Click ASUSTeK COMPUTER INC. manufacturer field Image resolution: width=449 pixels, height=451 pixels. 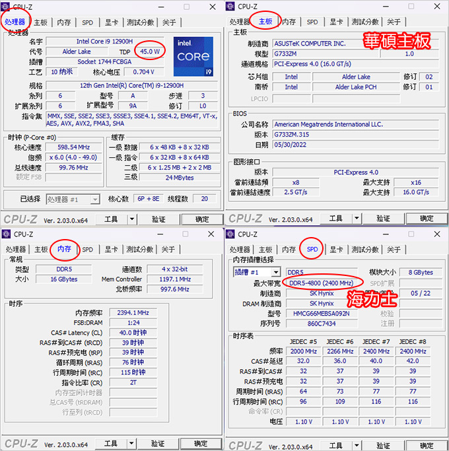355,44
